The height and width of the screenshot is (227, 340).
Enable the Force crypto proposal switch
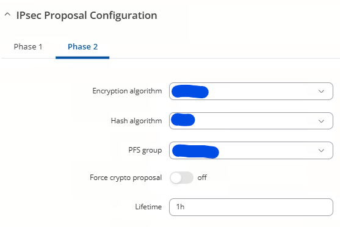tap(181, 178)
